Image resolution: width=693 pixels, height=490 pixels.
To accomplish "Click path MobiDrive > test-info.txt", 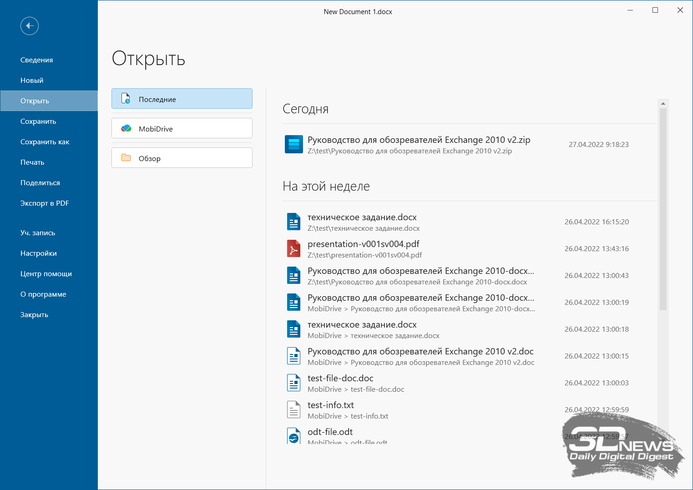I will pyautogui.click(x=348, y=416).
